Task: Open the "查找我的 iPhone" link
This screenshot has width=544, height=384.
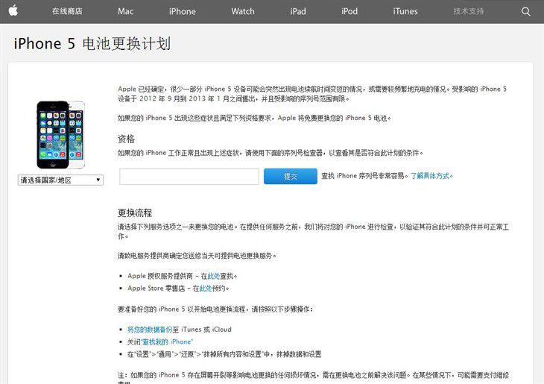Action: 167,342
